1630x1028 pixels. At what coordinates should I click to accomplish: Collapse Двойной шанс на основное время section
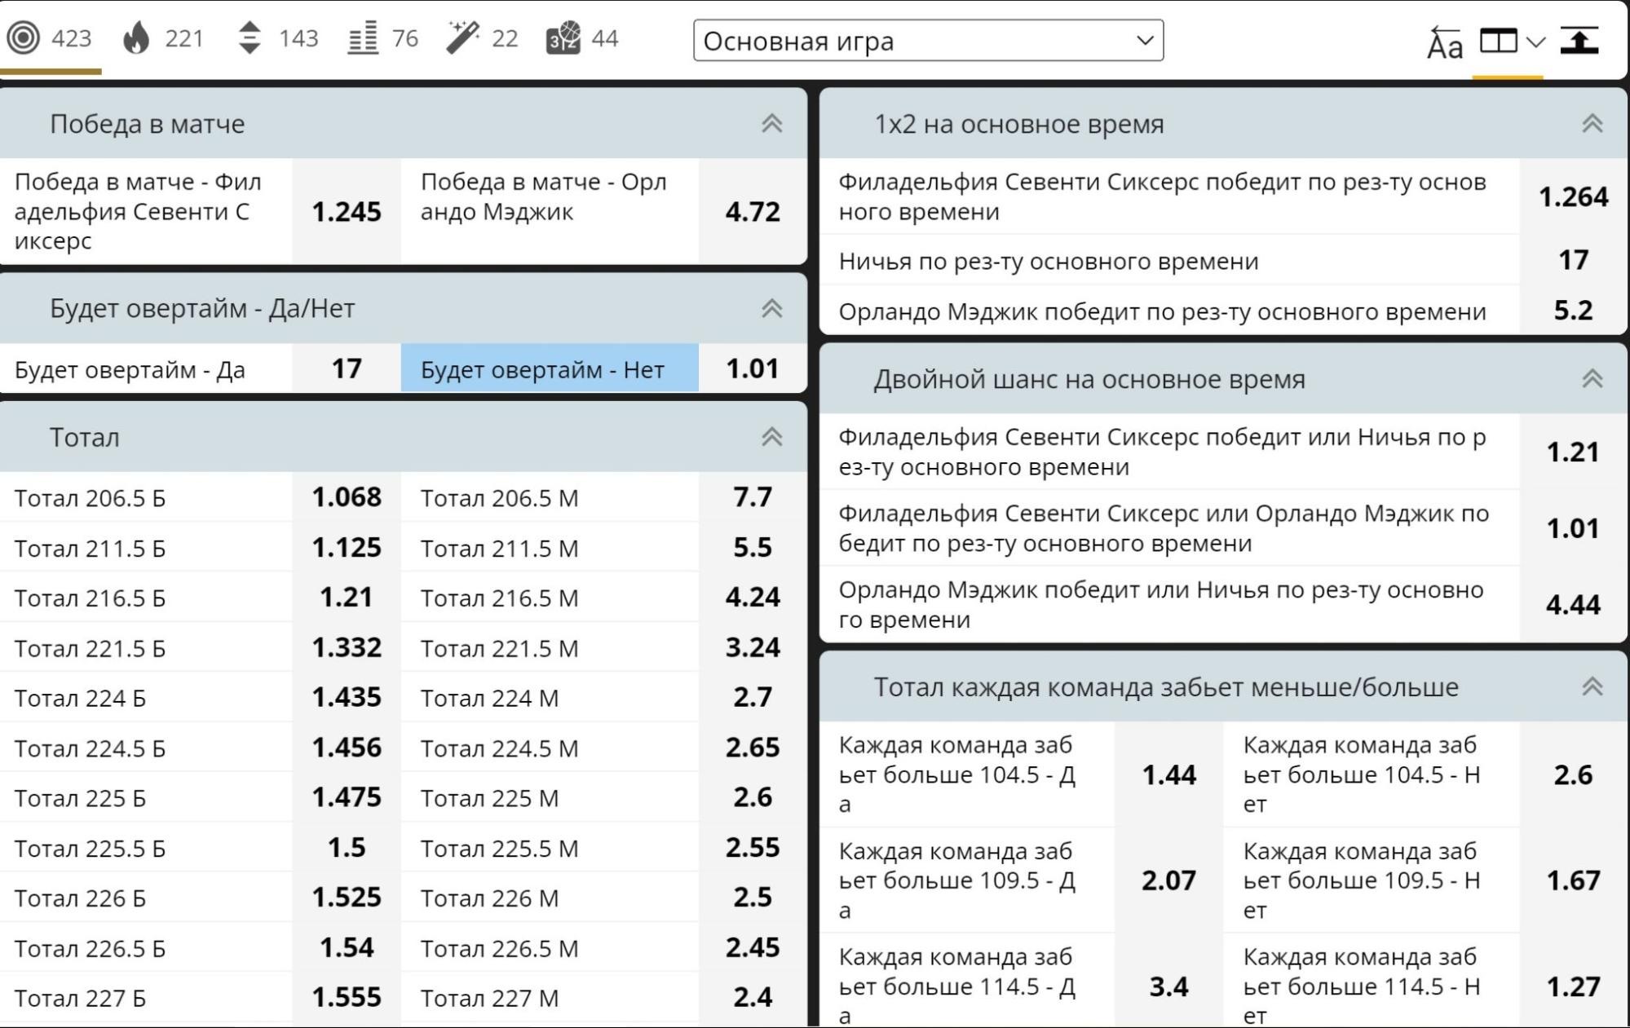(x=1592, y=379)
